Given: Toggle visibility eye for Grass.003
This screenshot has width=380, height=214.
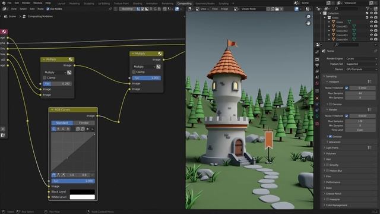Looking at the screenshot, I should 371,35.
